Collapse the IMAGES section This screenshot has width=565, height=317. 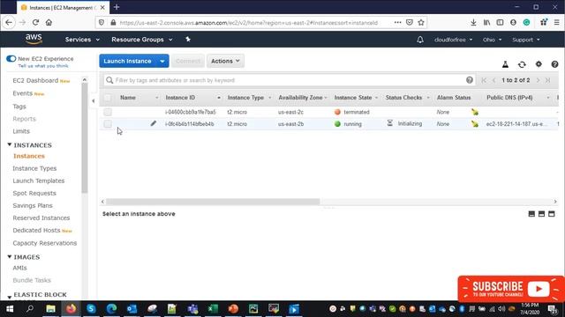[x=10, y=256]
